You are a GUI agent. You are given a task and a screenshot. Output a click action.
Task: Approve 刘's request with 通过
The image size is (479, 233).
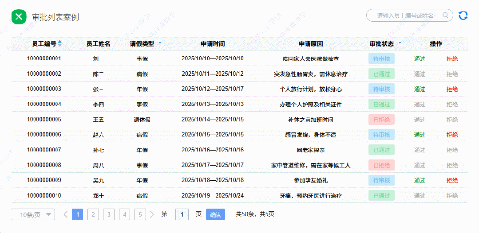(420, 59)
